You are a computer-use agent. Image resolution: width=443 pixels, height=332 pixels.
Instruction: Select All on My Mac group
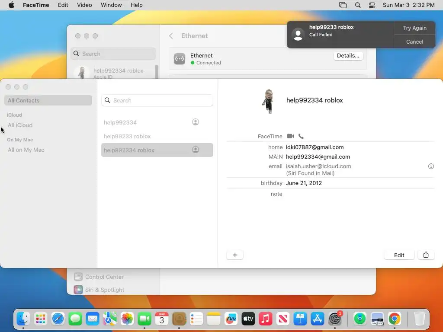26,150
